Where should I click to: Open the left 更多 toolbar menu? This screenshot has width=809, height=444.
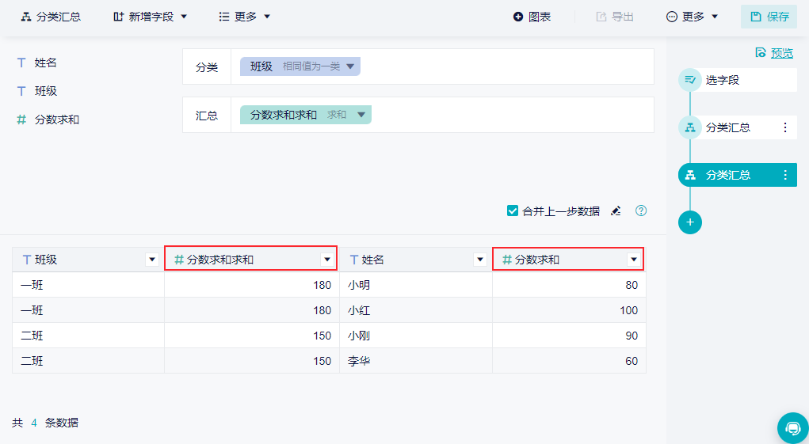click(x=245, y=17)
